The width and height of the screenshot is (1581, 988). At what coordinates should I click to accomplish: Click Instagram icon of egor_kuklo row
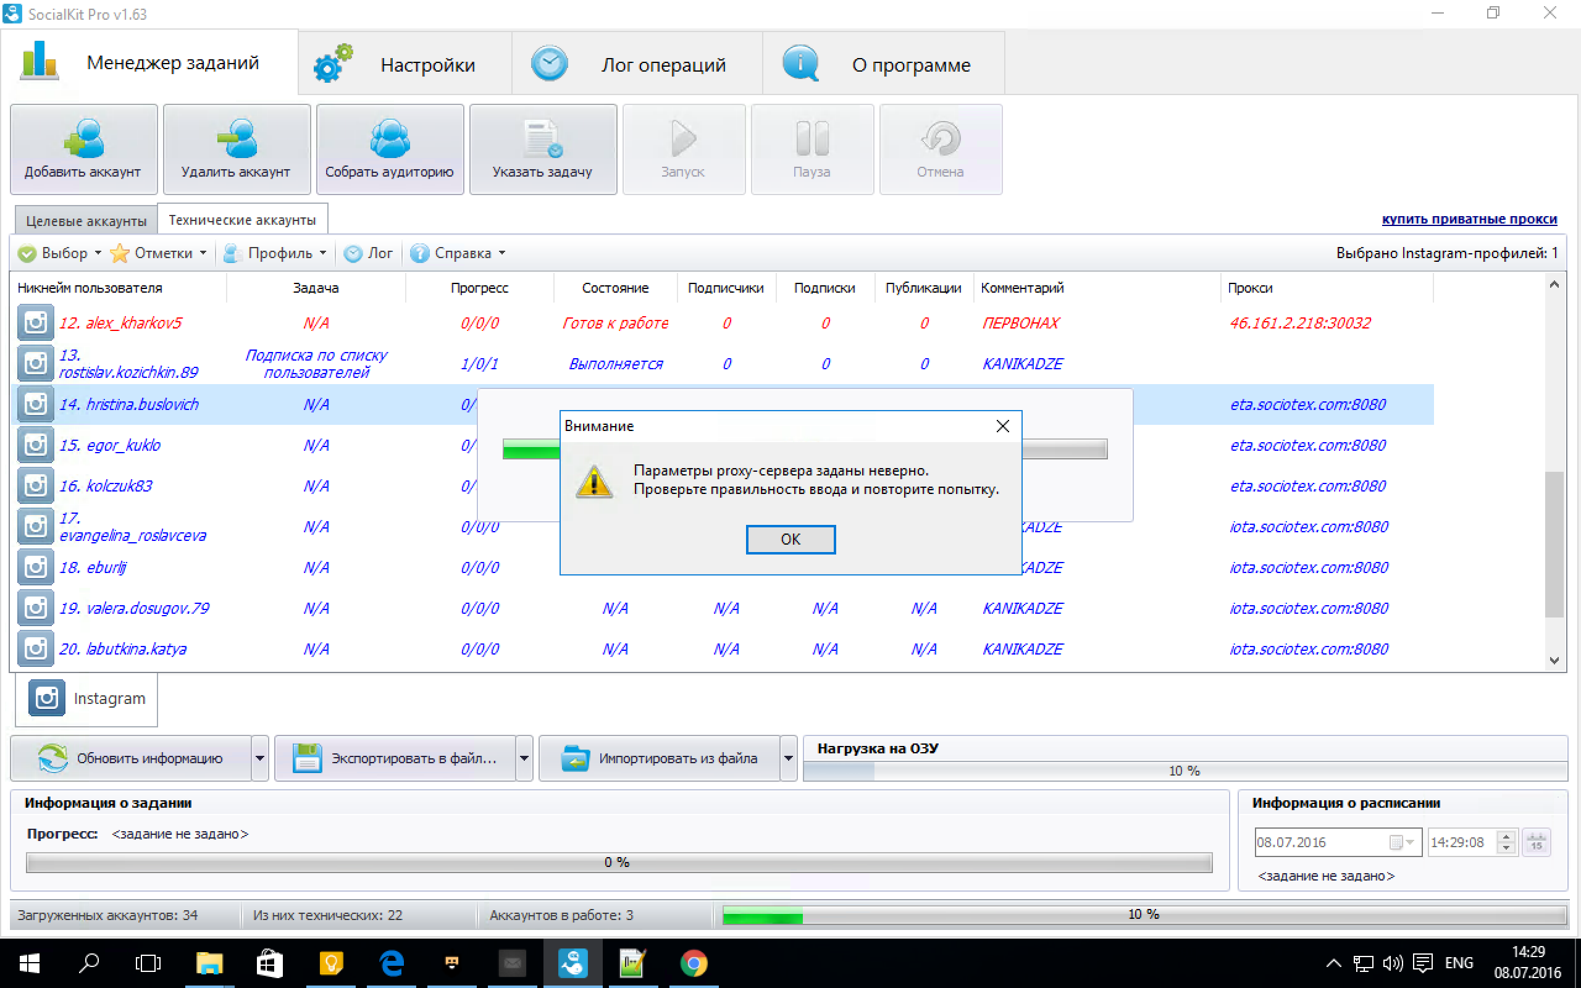click(35, 445)
